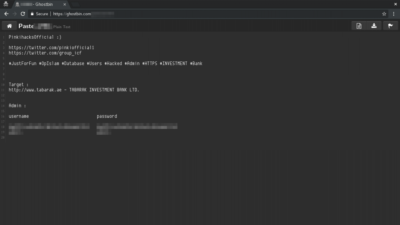Bookmark this page with the star icon
This screenshot has width=400, height=225.
click(x=384, y=14)
